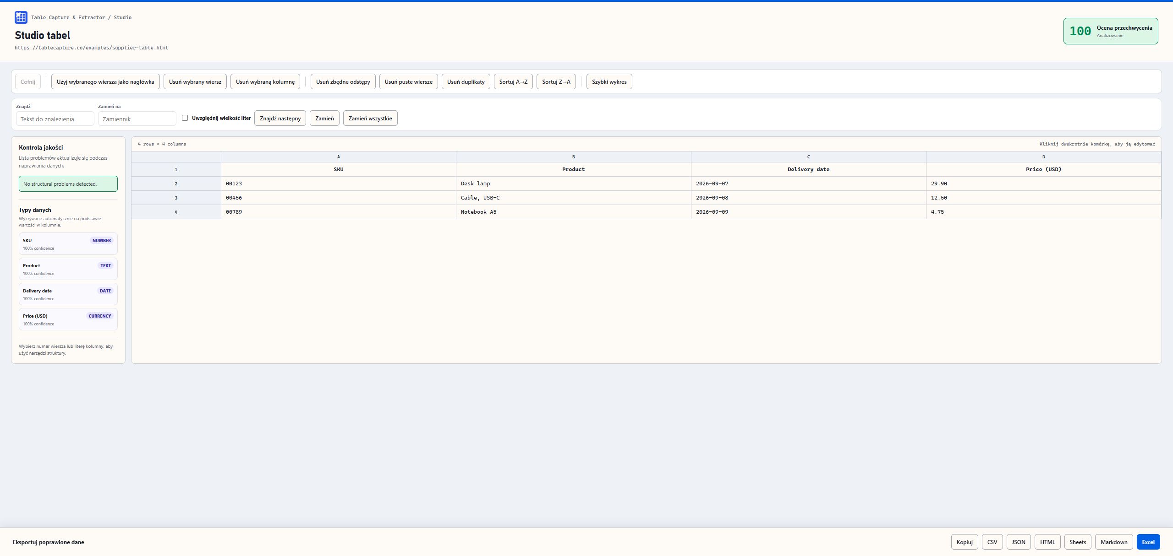The width and height of the screenshot is (1173, 556).
Task: Click the Cofnij undo button
Action: click(28, 82)
